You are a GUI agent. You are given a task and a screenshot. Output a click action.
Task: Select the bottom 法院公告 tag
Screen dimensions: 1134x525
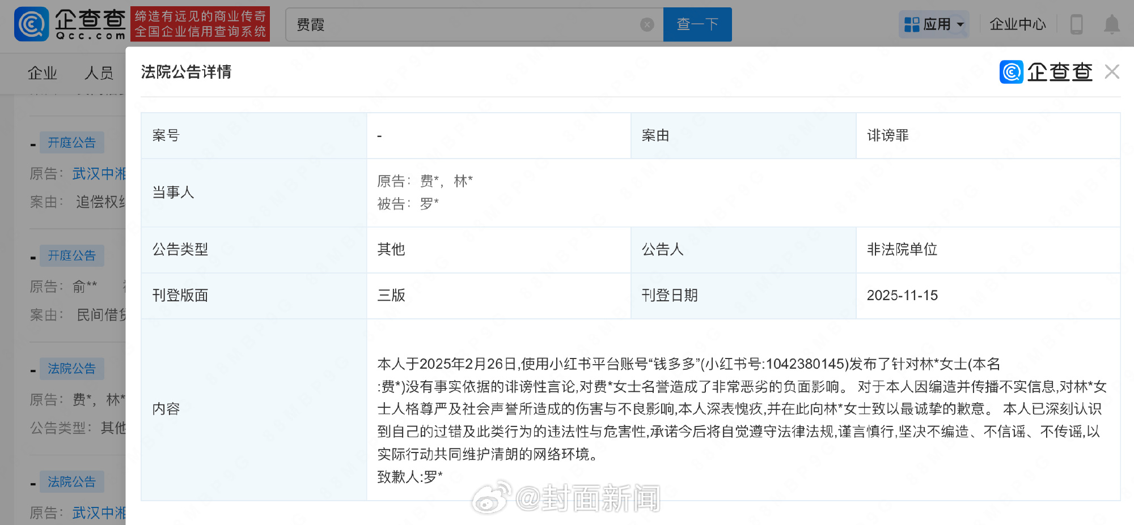(x=71, y=482)
